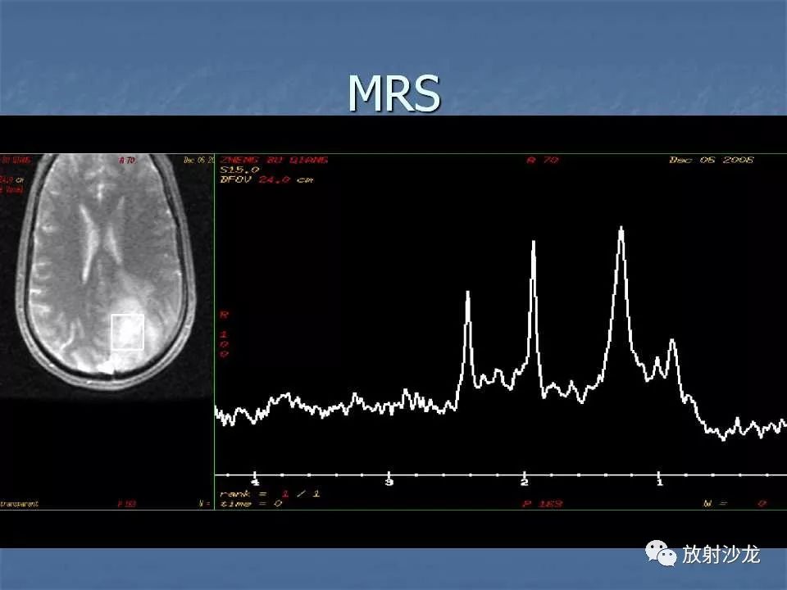Click axis tick labeled 1

pyautogui.click(x=659, y=482)
